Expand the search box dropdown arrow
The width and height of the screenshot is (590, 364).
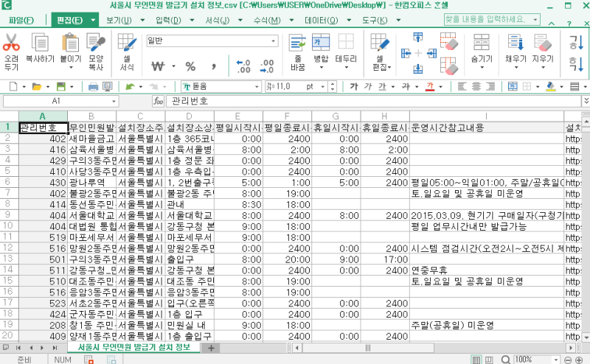(x=535, y=19)
